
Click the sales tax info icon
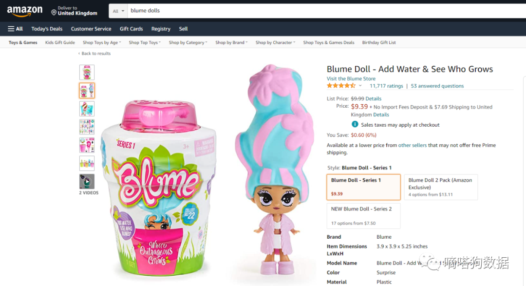355,125
